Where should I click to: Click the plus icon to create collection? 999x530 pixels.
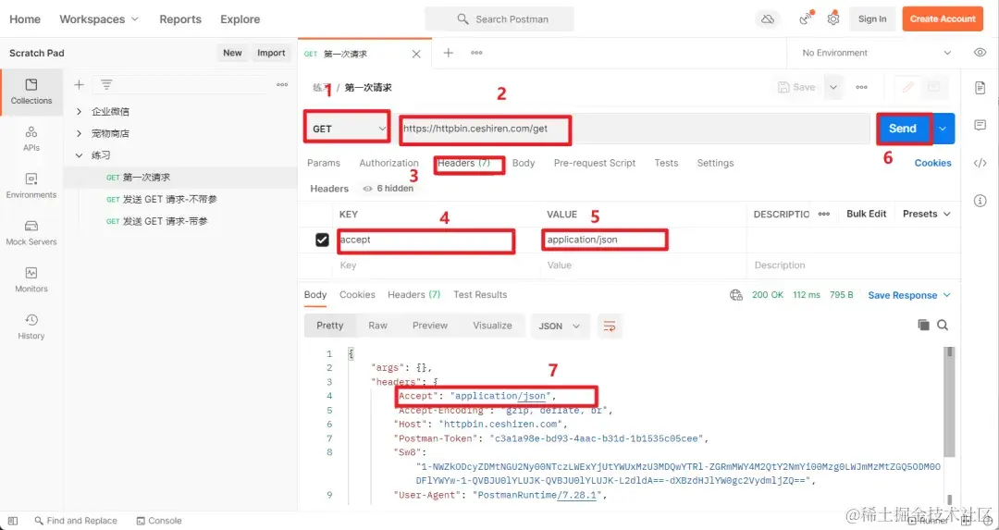click(x=79, y=85)
